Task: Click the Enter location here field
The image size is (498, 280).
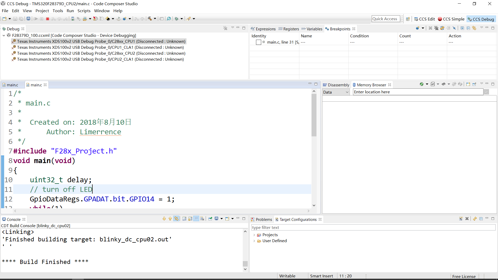Action: pos(418,92)
